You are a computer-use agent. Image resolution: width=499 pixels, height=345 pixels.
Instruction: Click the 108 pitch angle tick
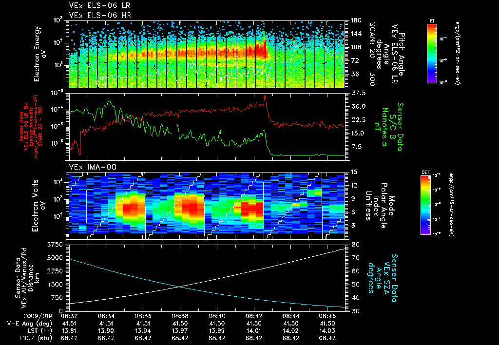click(356, 47)
